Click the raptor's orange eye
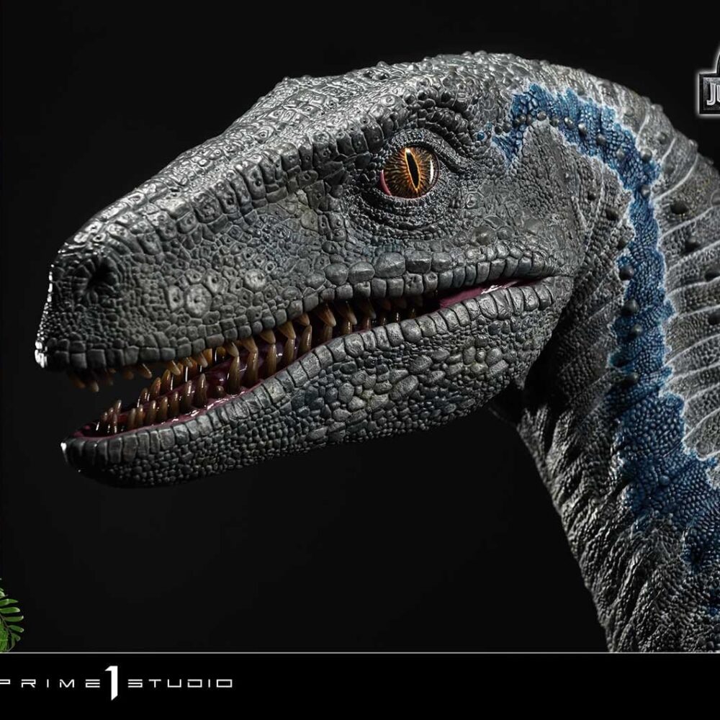 click(x=410, y=171)
